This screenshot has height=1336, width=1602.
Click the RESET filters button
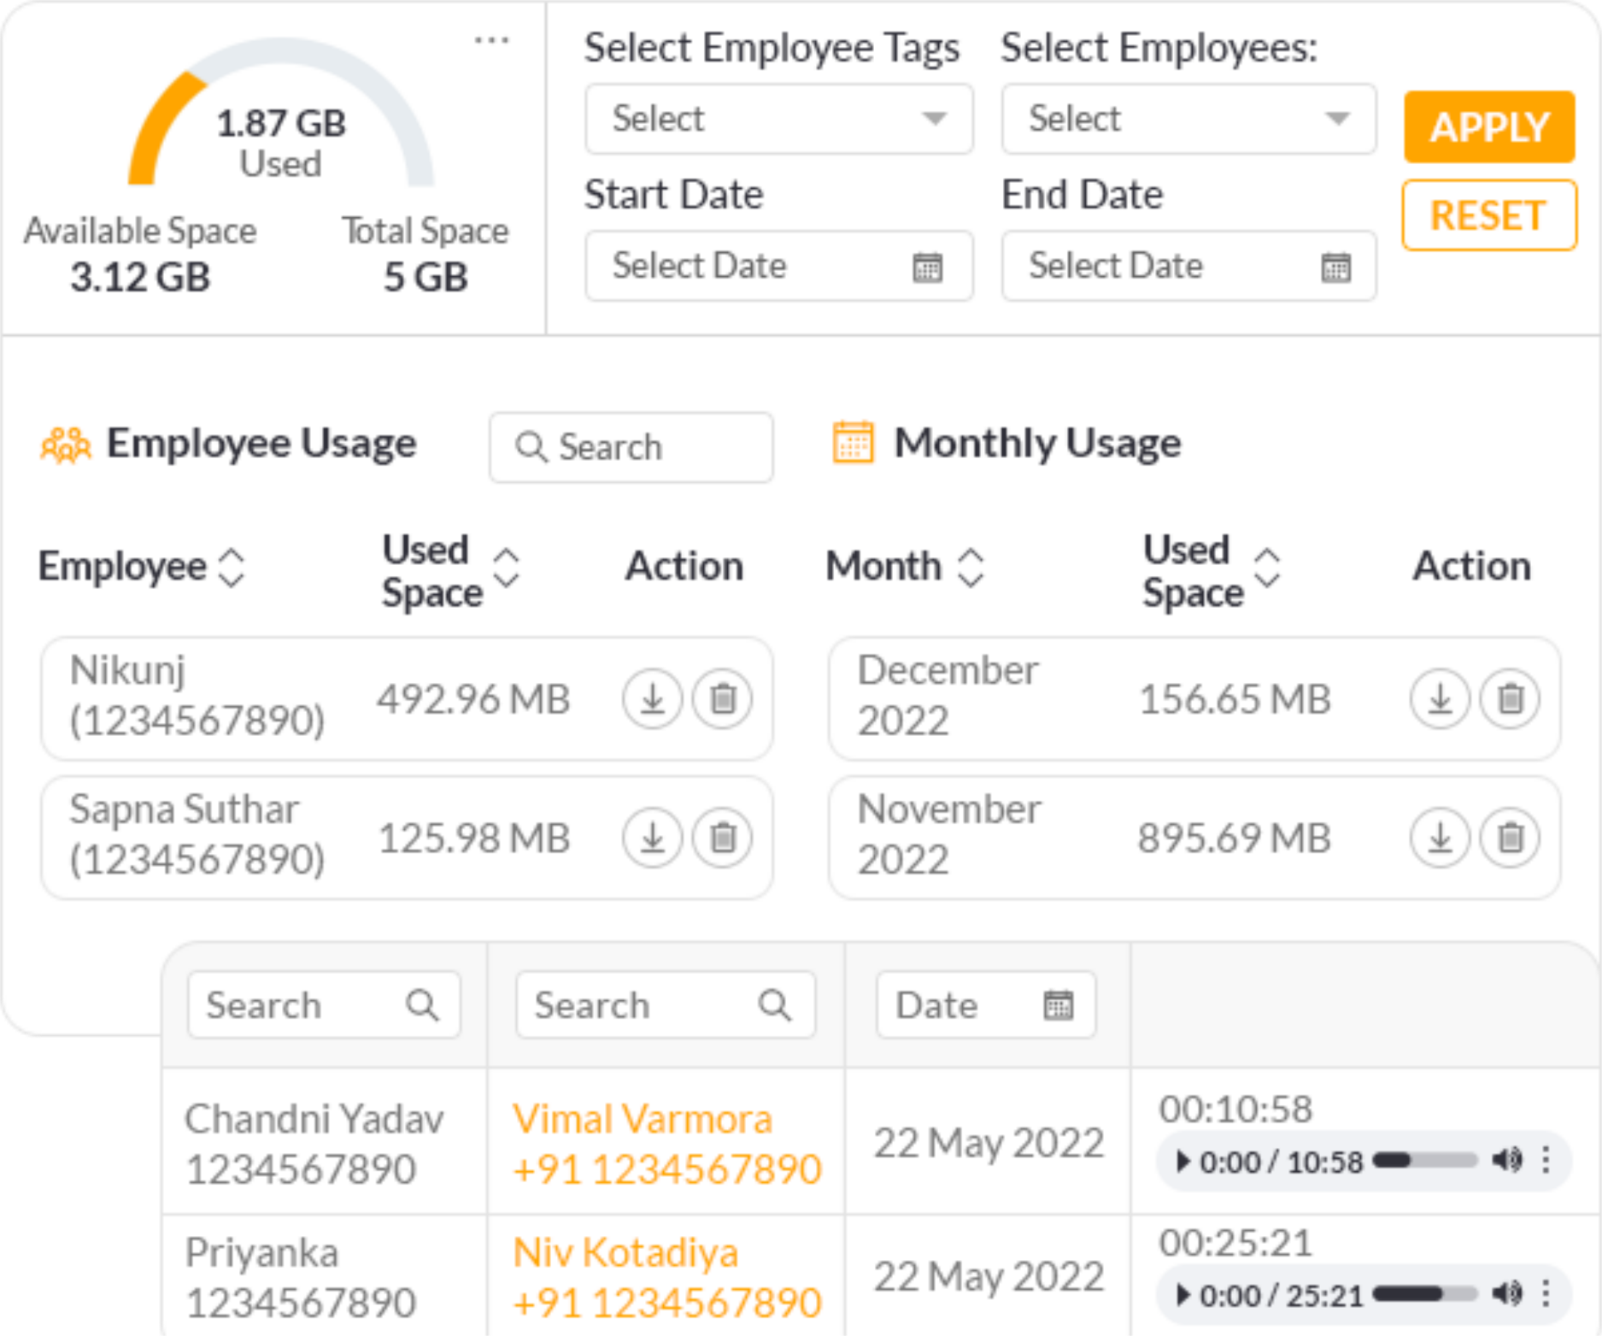1488,215
